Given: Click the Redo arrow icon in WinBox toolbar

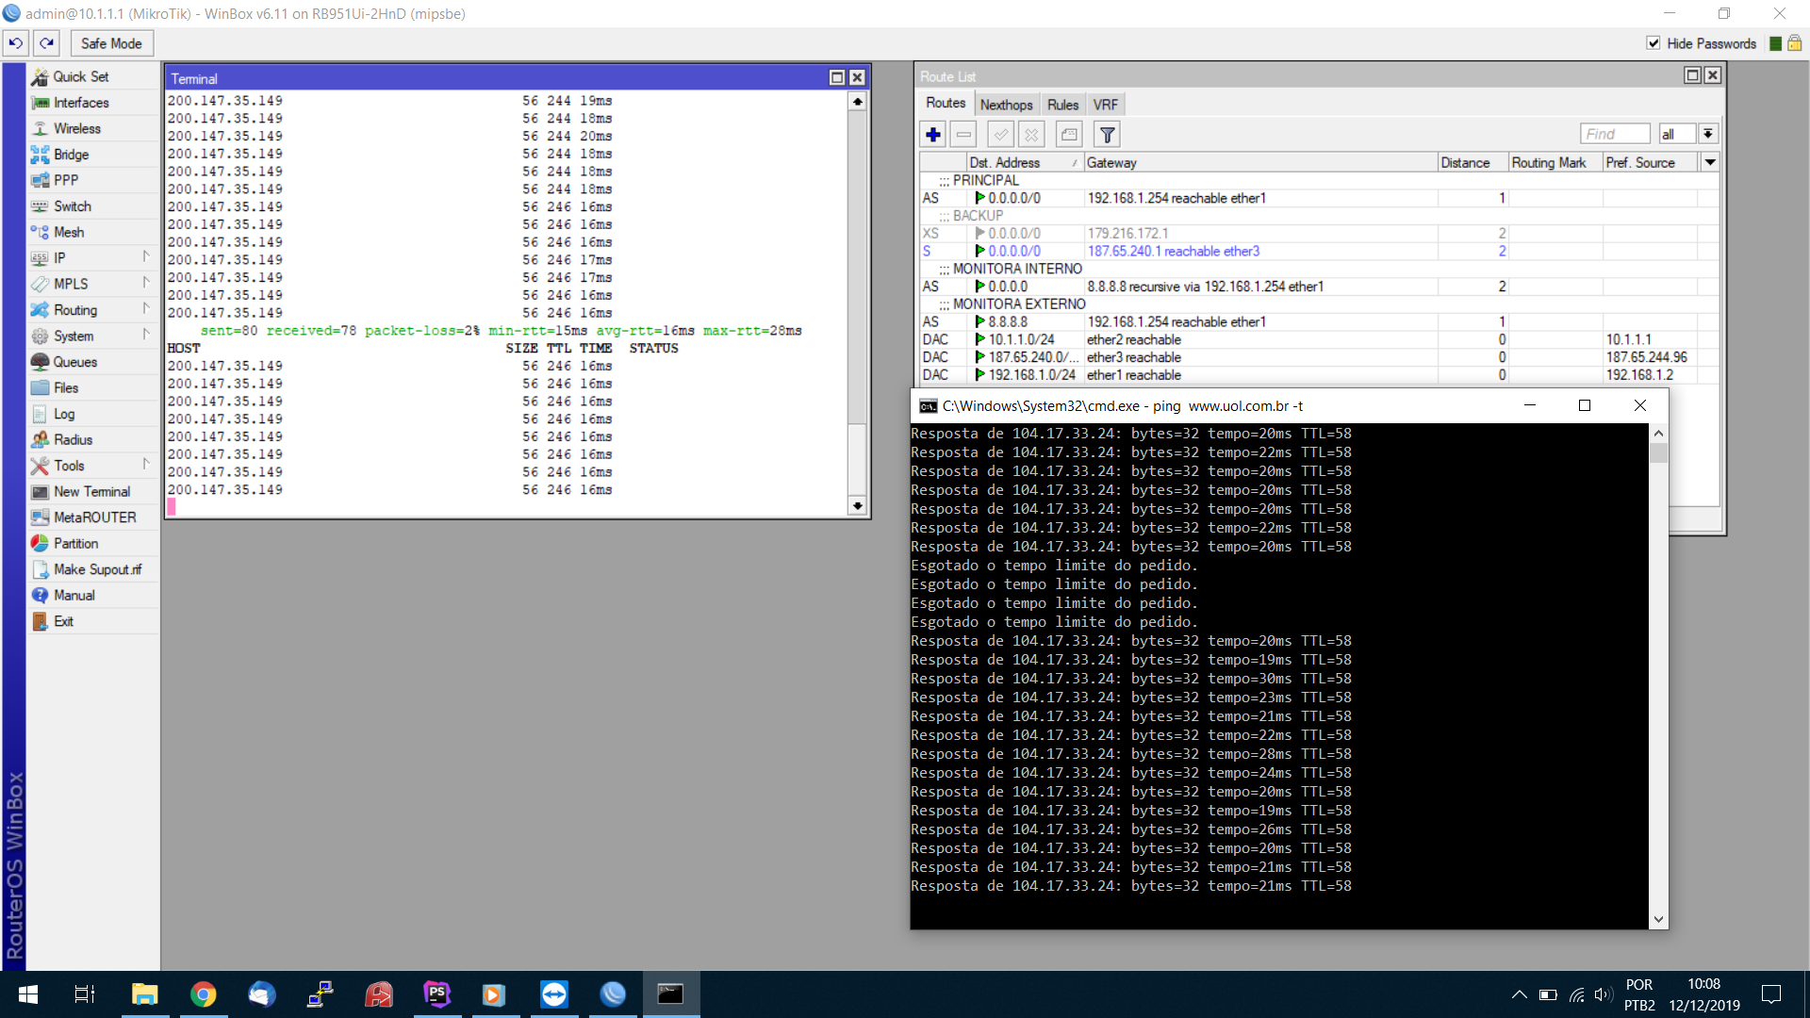Looking at the screenshot, I should 47,43.
